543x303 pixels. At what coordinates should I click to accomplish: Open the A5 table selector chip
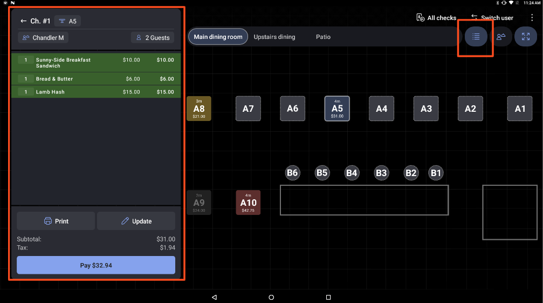tap(67, 21)
